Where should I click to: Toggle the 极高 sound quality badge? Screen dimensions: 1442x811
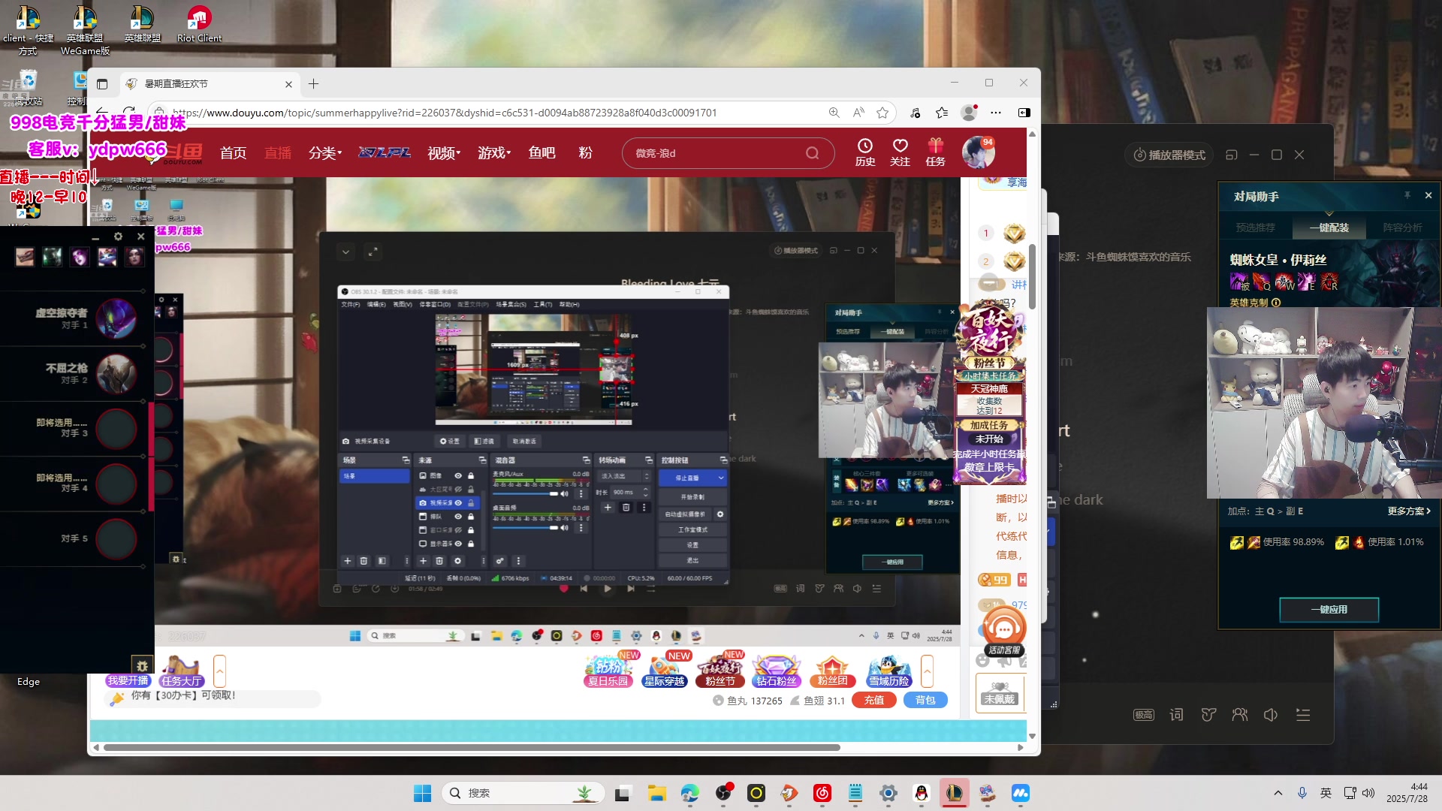[1144, 715]
